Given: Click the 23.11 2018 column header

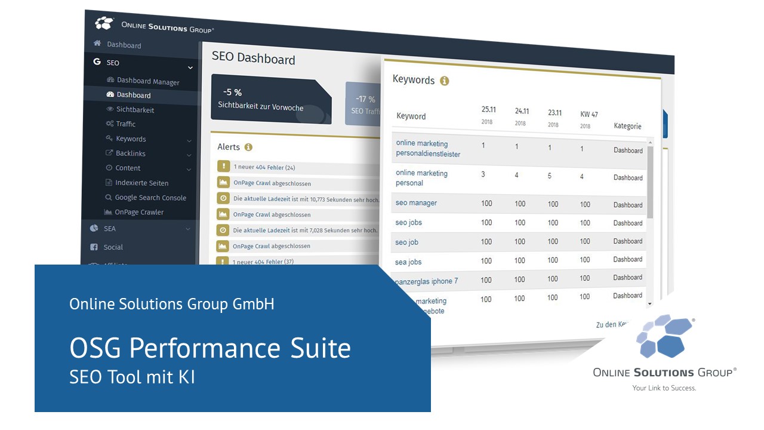Looking at the screenshot, I should (x=555, y=118).
